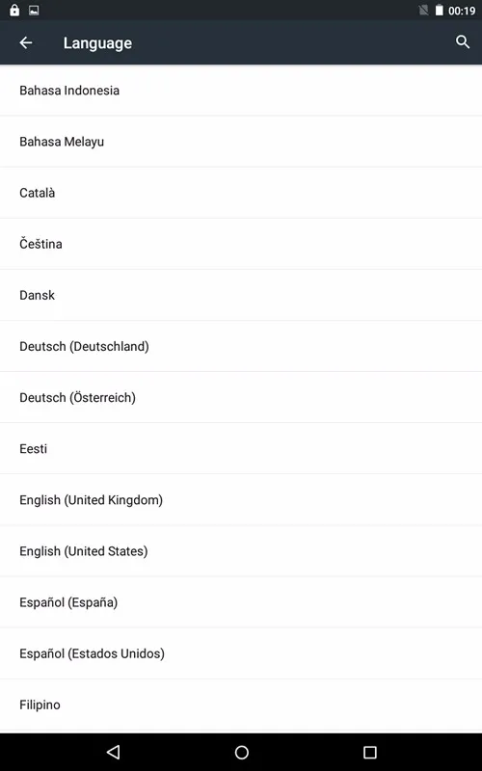Choose Español (Estados Unidos)
The height and width of the screenshot is (771, 482).
tap(241, 653)
